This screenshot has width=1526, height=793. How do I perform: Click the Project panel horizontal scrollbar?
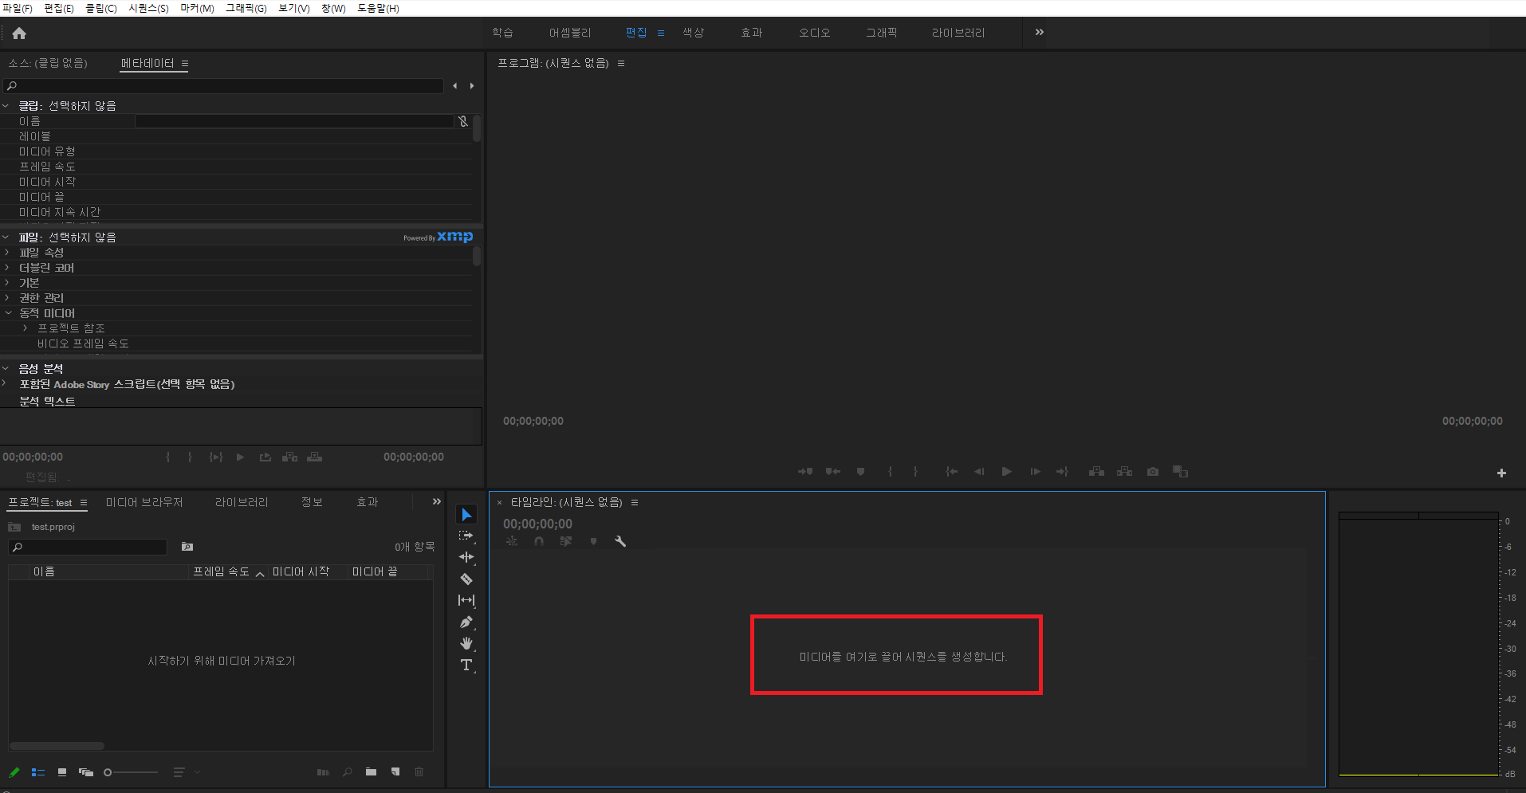[57, 746]
